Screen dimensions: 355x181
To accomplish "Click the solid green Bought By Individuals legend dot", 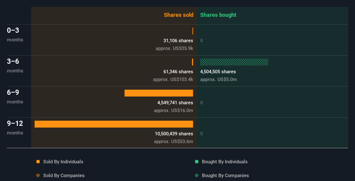I will tap(197, 162).
